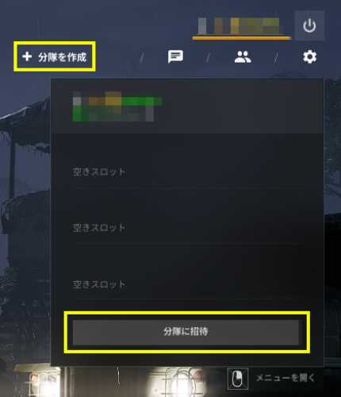Click the slash separator before the chat icon
The image size is (341, 397).
(142, 58)
